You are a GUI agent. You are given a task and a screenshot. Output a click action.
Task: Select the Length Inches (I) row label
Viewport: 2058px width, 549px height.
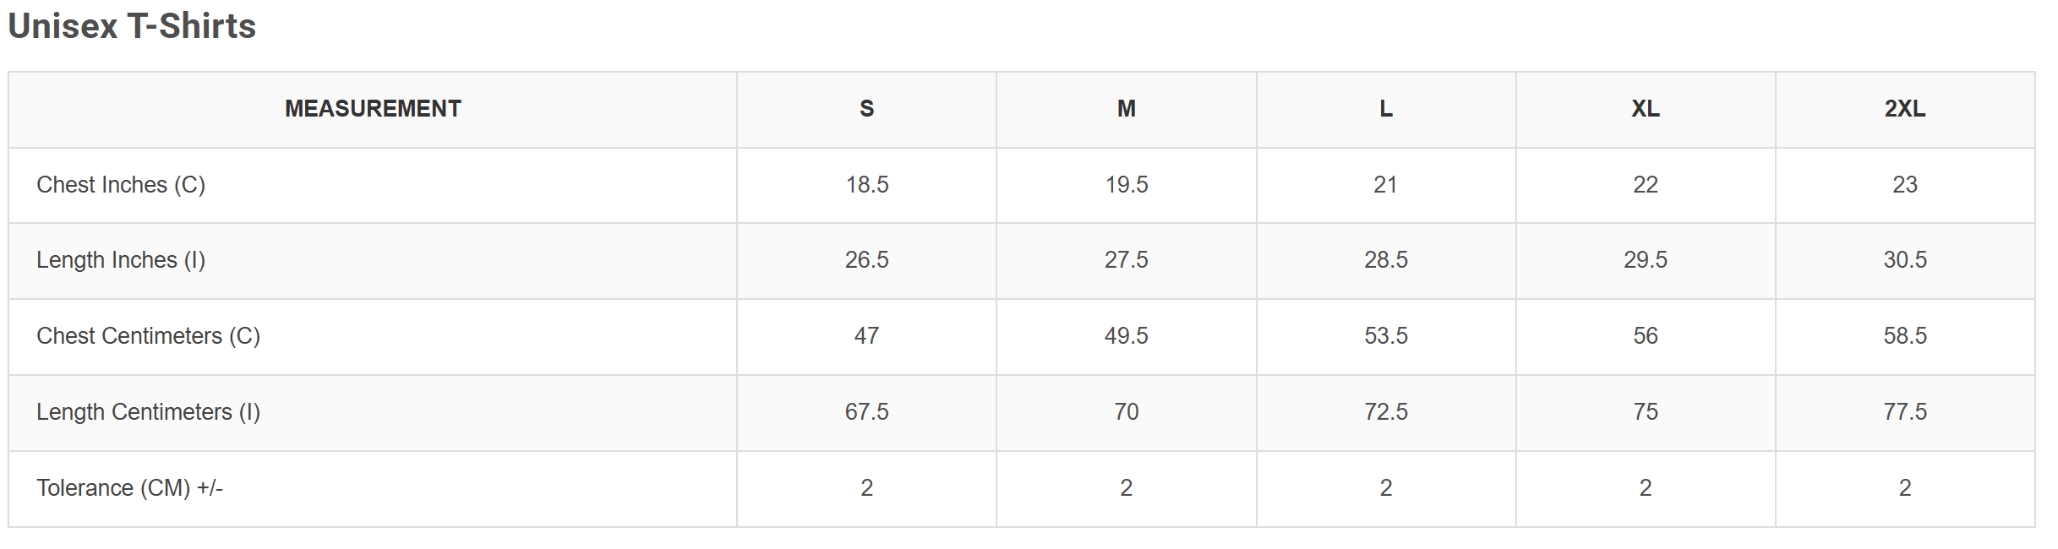tap(121, 260)
